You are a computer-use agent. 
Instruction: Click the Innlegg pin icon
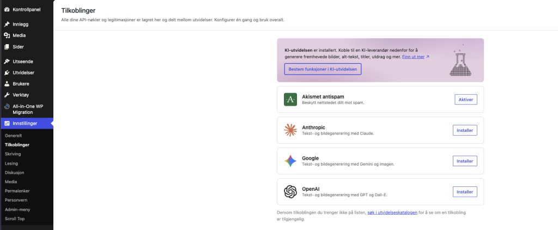pos(7,24)
